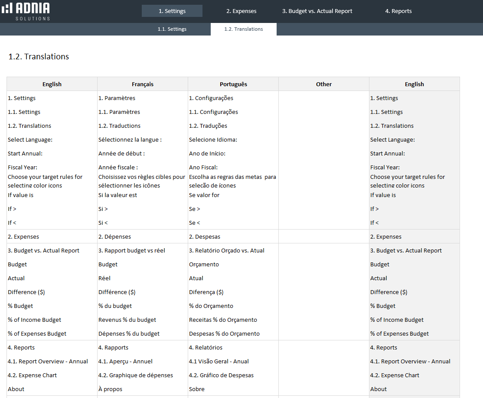
Task: Click the first English column header
Action: 52,84
